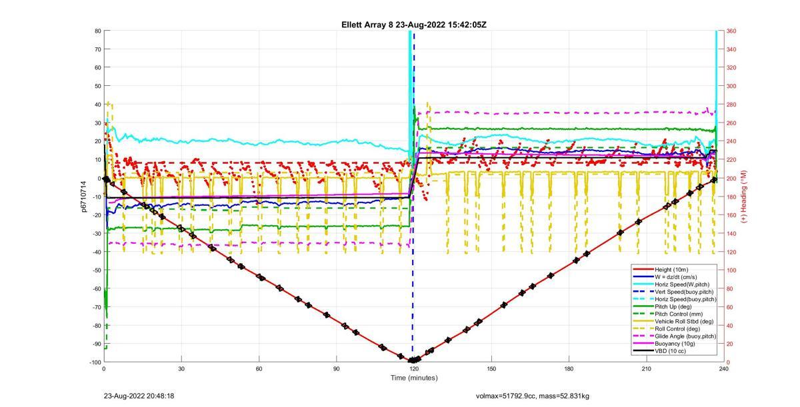The height and width of the screenshot is (407, 800).
Task: Click the "volmax=51792.9cc, mass=52.831kg" footer text
Action: coord(533,396)
